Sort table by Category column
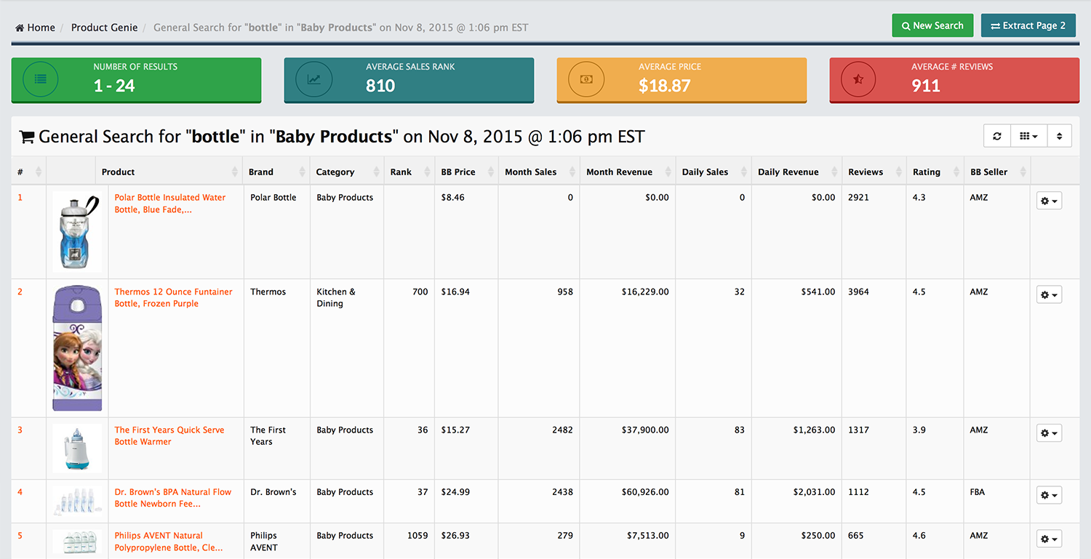1091x559 pixels. [x=347, y=172]
